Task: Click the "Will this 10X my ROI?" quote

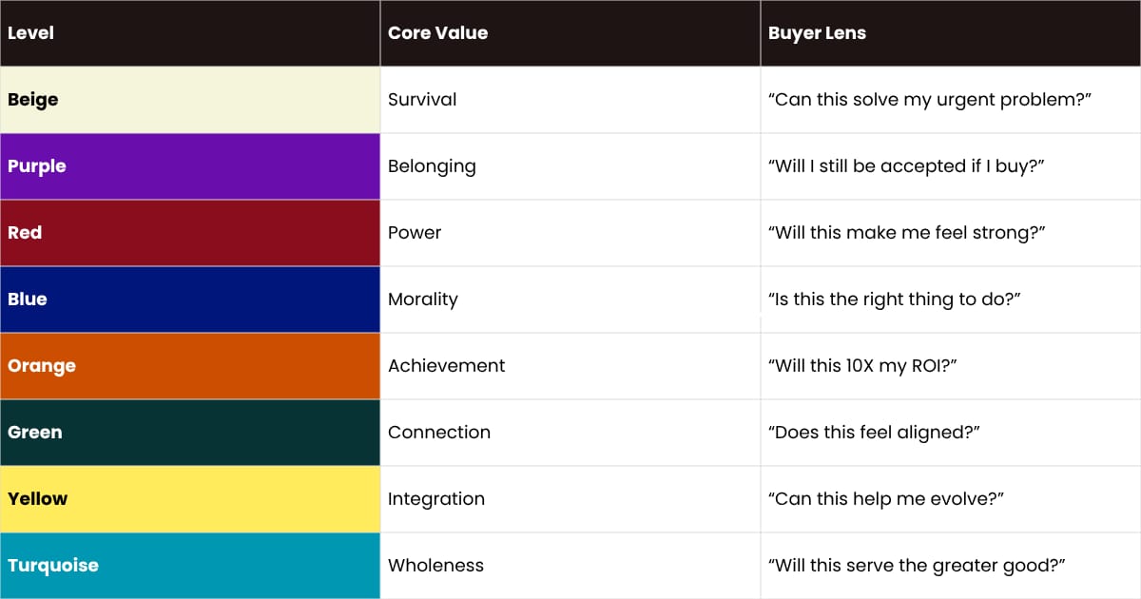Action: 861,366
